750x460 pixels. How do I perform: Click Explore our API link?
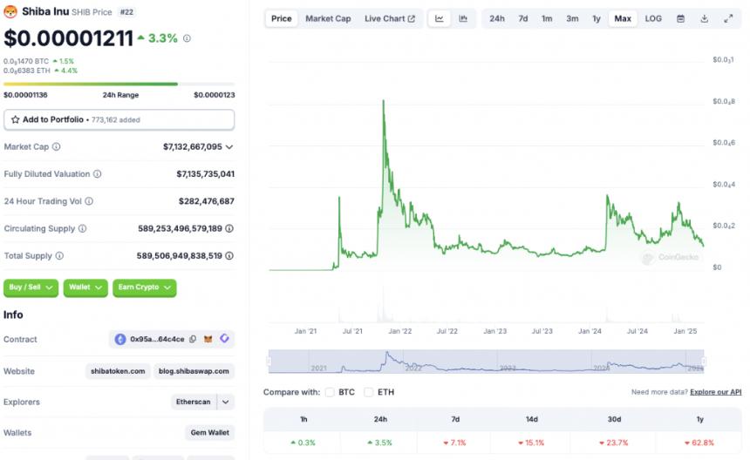[716, 392]
